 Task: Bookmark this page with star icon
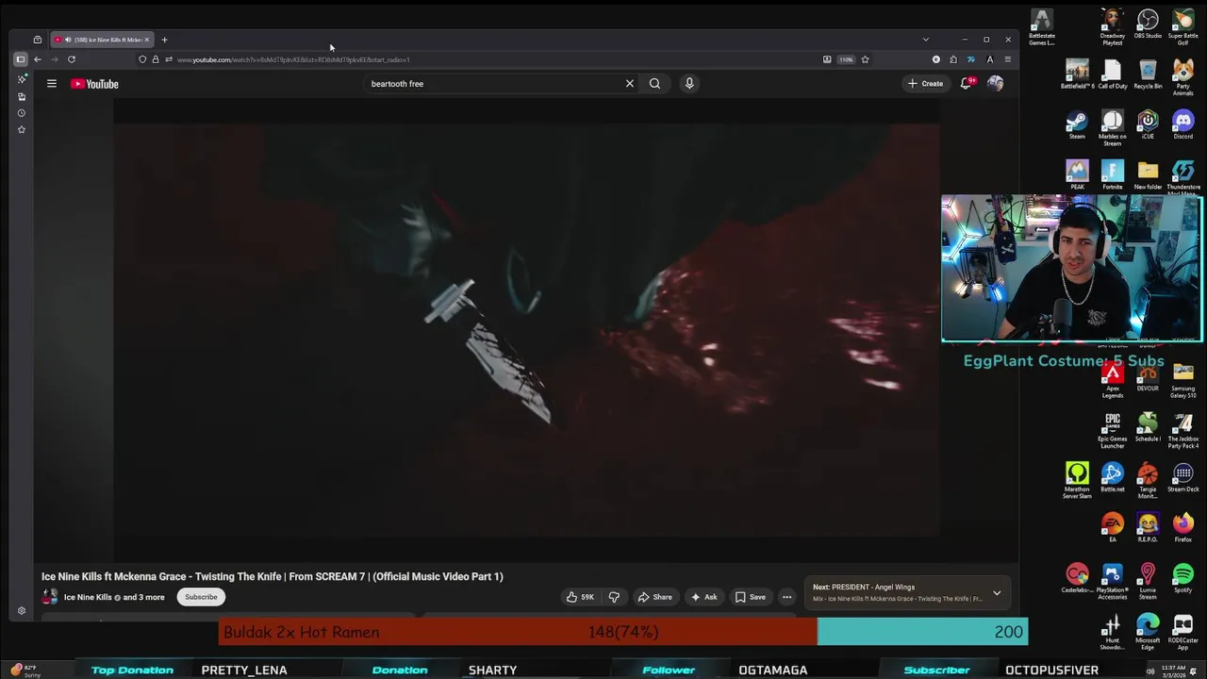pos(865,59)
